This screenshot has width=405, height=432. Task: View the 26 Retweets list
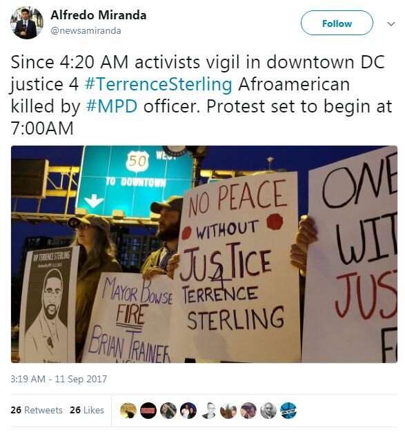37,410
